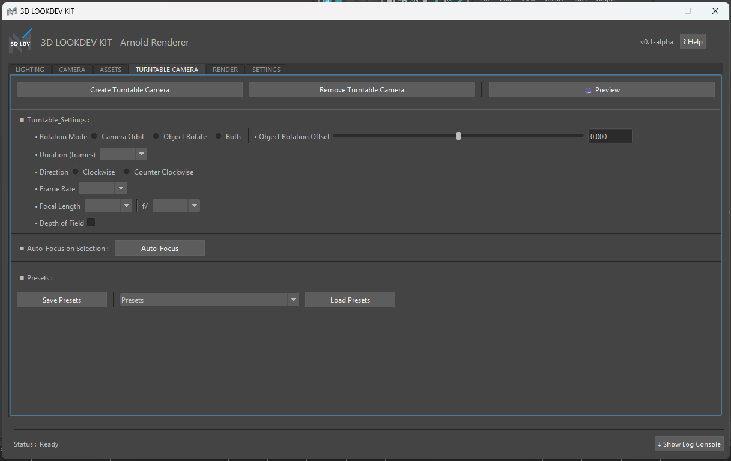Screen dimensions: 731x461
Task: Open the Help button
Action: coord(693,42)
